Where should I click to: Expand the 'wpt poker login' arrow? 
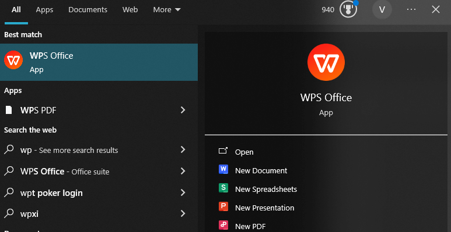coord(183,192)
